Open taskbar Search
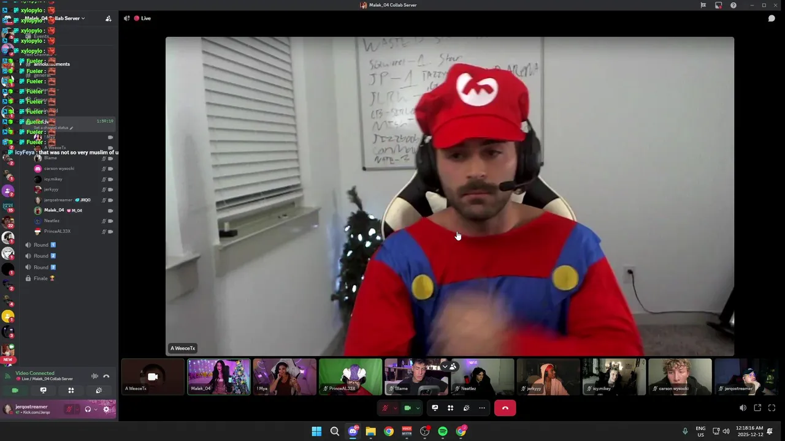Screen dimensions: 785x441 335,431
